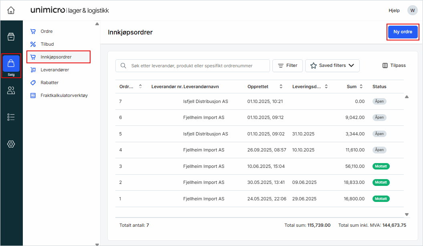Open Tilpass column customization
423x246 pixels.
click(x=394, y=66)
